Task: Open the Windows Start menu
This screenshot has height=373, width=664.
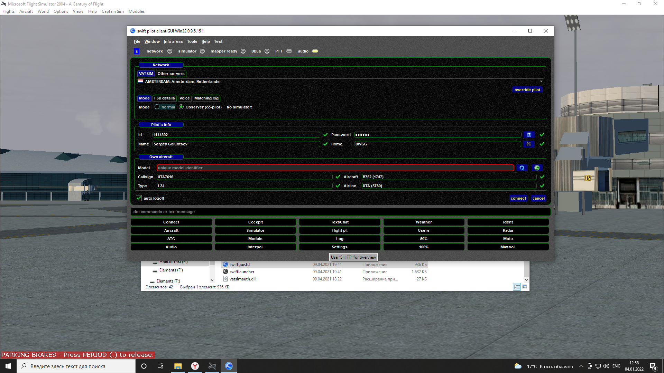Action: coord(8,366)
